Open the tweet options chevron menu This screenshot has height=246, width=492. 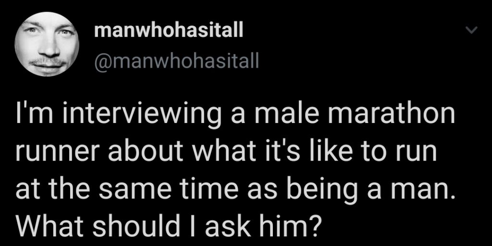(471, 30)
